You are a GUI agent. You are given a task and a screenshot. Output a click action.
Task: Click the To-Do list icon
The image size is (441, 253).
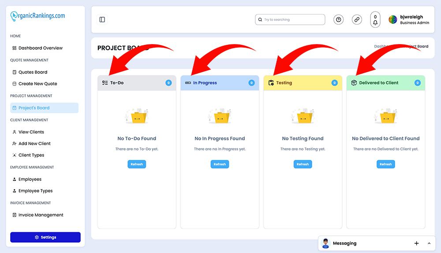tap(105, 83)
